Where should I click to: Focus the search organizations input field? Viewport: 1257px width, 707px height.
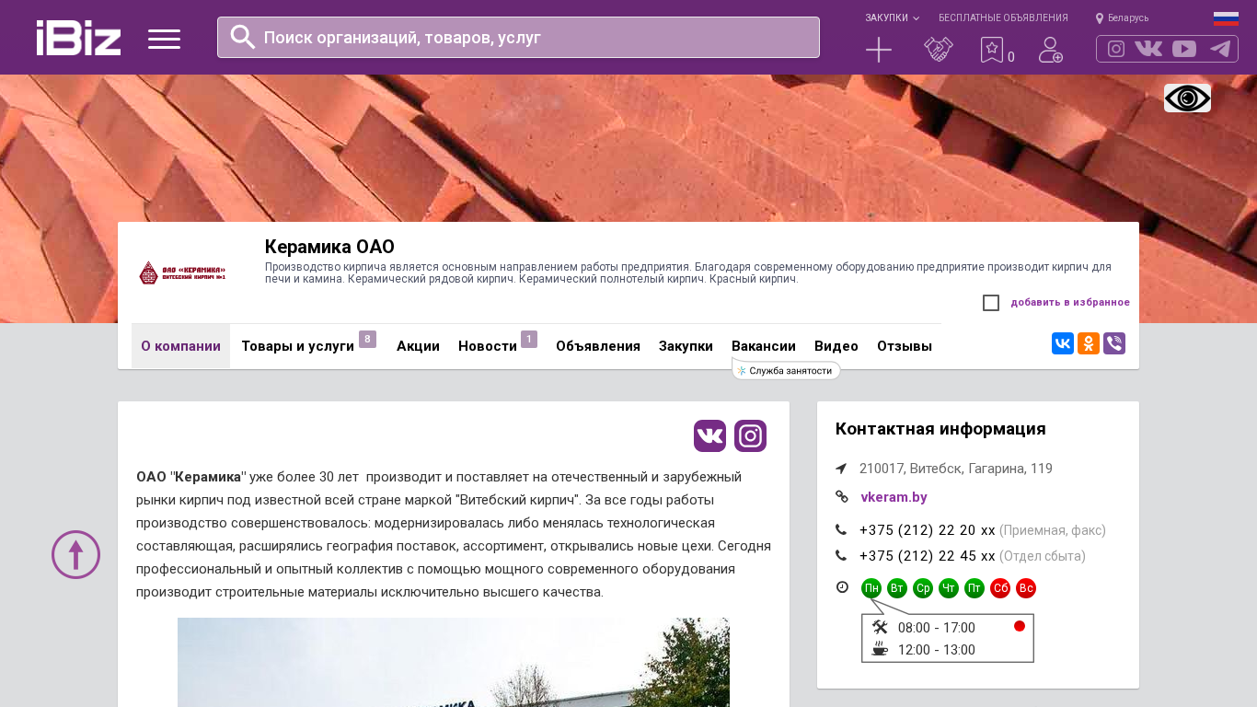click(x=518, y=37)
